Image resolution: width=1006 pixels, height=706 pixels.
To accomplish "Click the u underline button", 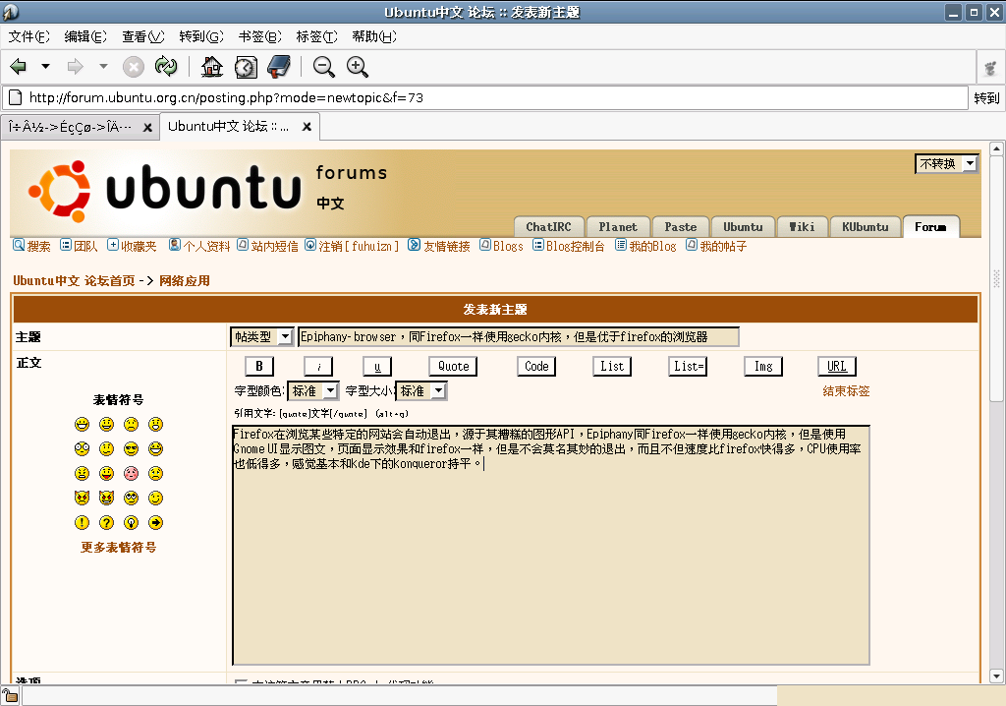I will [377, 366].
